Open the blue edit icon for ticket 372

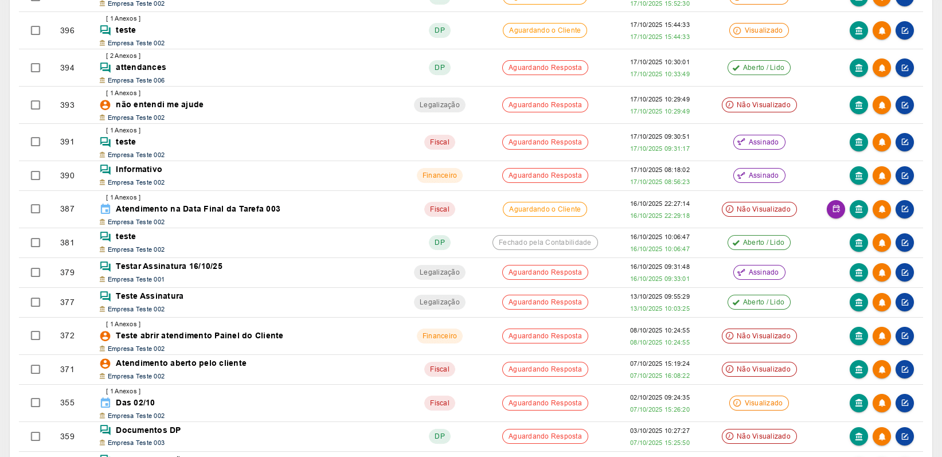[905, 336]
